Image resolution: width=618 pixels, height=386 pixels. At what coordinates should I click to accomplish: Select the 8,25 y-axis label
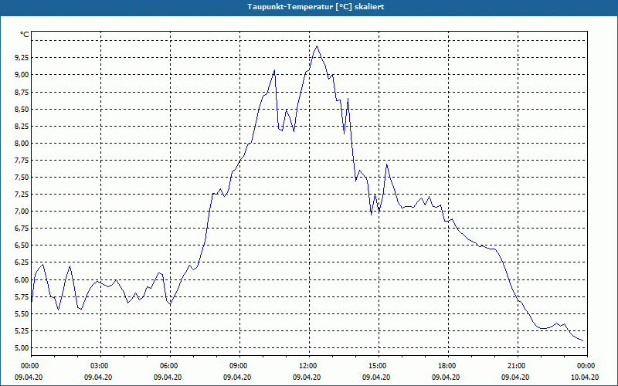(22, 126)
